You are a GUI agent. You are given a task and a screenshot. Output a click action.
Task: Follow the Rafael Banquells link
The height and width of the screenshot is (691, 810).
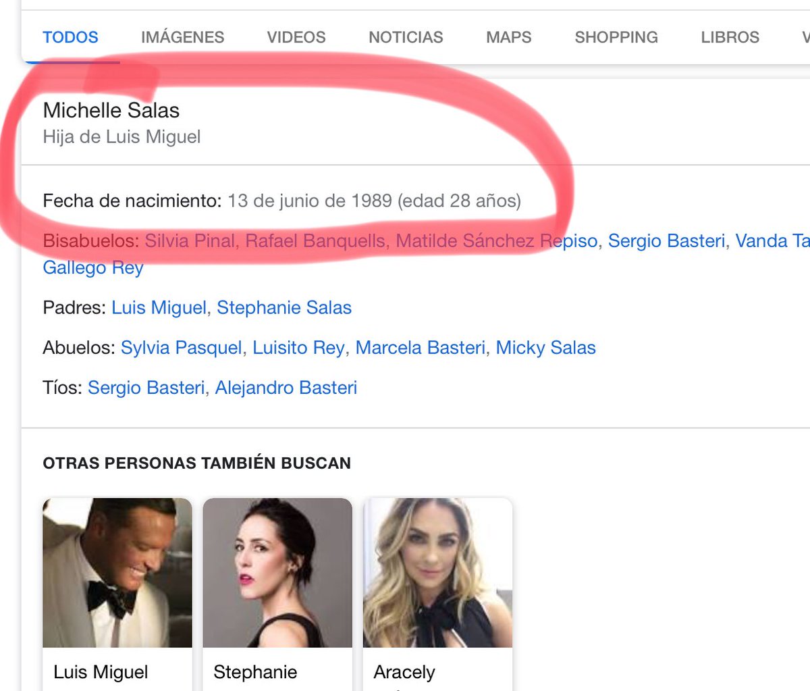(315, 241)
